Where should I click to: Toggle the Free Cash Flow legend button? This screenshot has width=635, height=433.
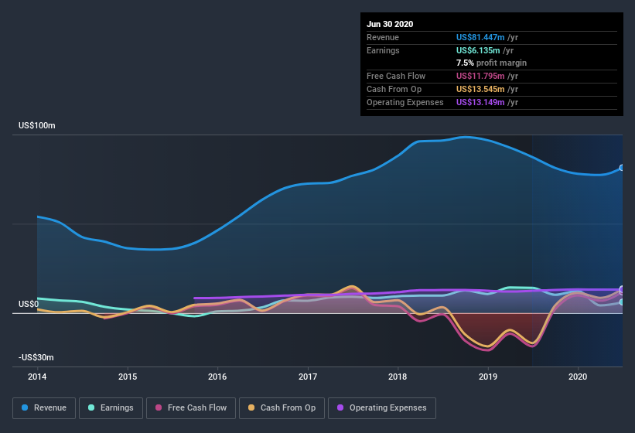[191, 408]
